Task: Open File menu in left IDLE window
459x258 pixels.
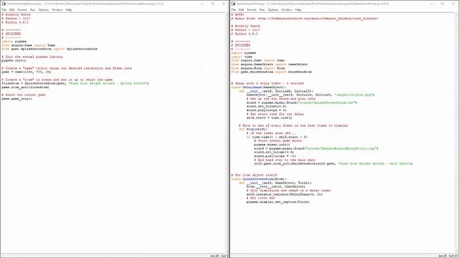Action: click(4, 9)
